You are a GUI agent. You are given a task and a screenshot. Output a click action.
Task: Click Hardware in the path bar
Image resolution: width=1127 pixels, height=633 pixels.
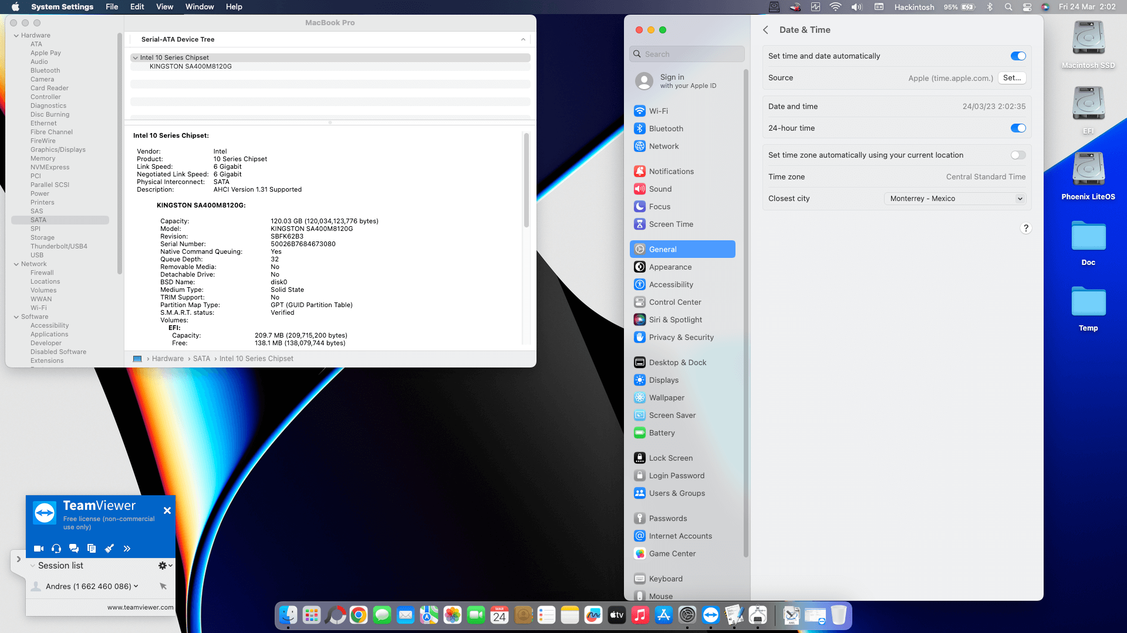click(168, 359)
